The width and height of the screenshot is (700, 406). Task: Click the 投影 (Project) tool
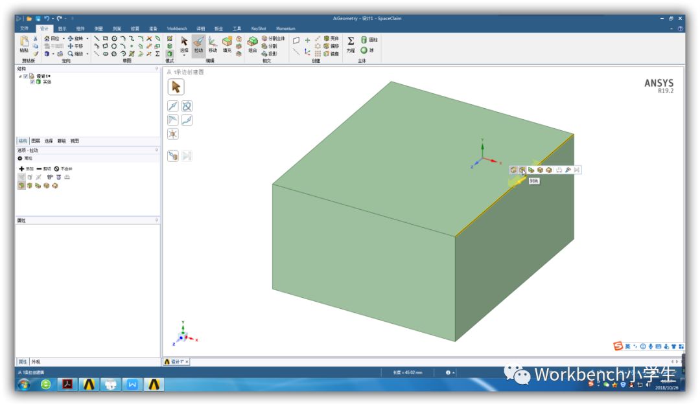click(x=270, y=54)
